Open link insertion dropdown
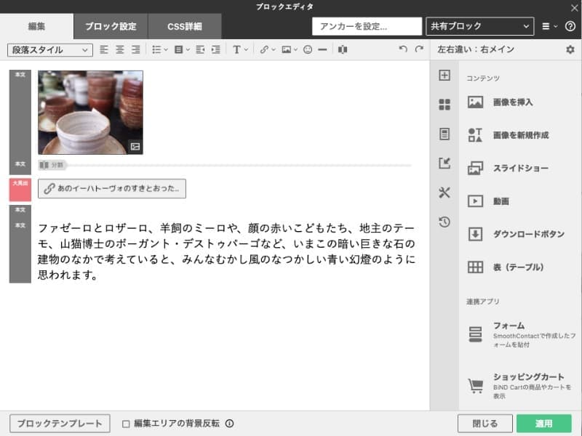Viewport: 582px width, 436px height. pos(267,49)
